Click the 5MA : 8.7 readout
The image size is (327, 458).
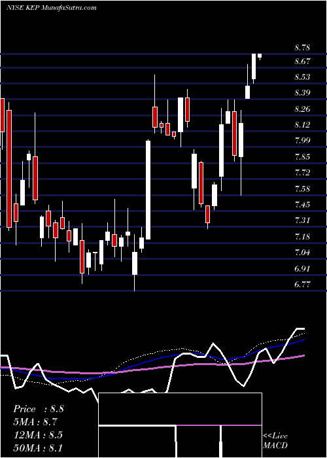pos(35,422)
